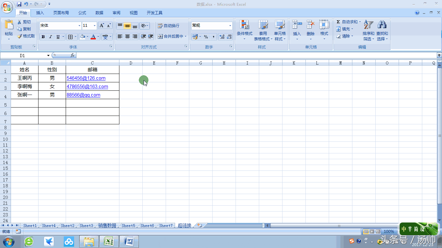The height and width of the screenshot is (248, 442).
Task: Cut selection using 剪切
Action: 24,22
